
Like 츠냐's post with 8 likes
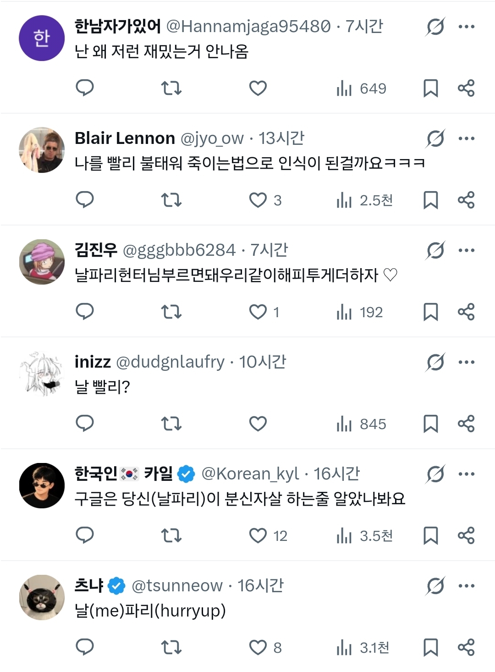pos(258,647)
